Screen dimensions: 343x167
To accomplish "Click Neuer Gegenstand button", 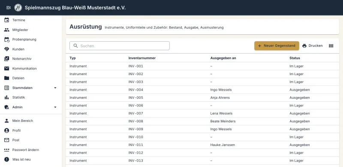I will [277, 46].
